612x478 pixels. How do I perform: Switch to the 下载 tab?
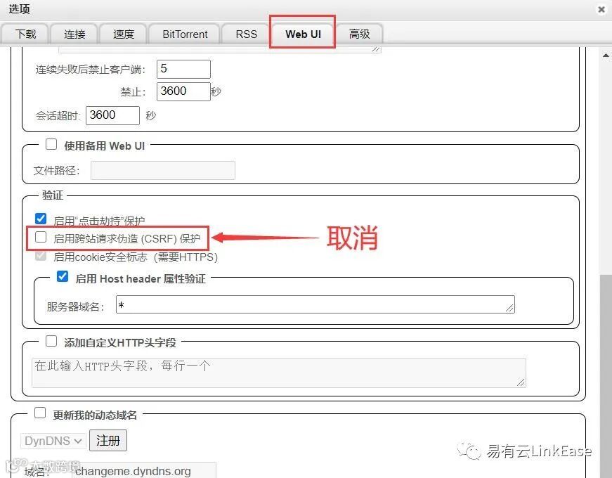(25, 34)
